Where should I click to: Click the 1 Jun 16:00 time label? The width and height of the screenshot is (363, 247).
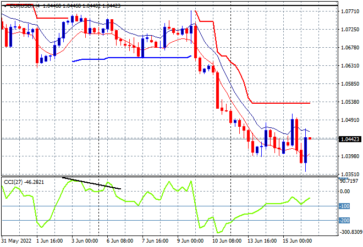[50, 241]
